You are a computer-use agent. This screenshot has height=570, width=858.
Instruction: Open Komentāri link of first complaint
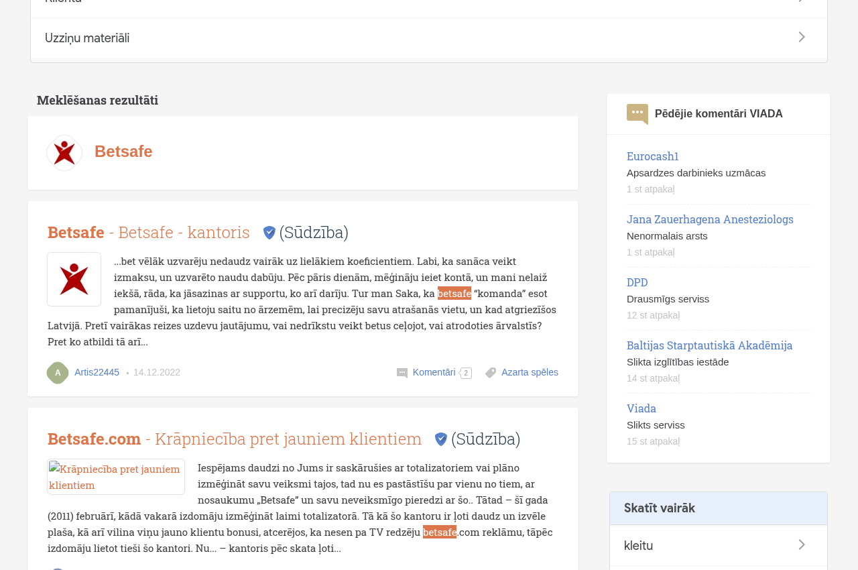(x=434, y=372)
